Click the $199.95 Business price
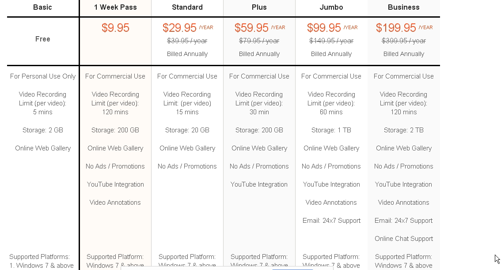501x270 pixels. point(396,28)
